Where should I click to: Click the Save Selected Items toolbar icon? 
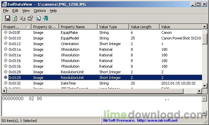tap(7, 18)
